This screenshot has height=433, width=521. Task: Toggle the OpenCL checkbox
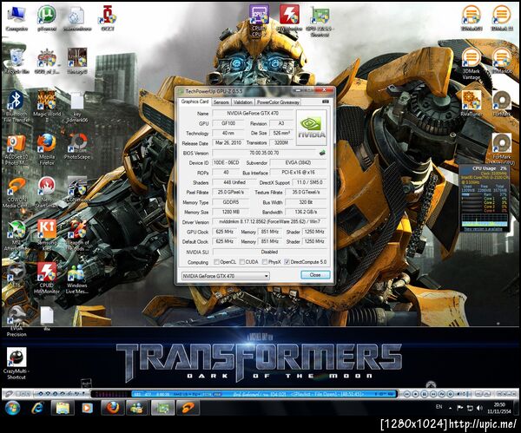pos(216,262)
